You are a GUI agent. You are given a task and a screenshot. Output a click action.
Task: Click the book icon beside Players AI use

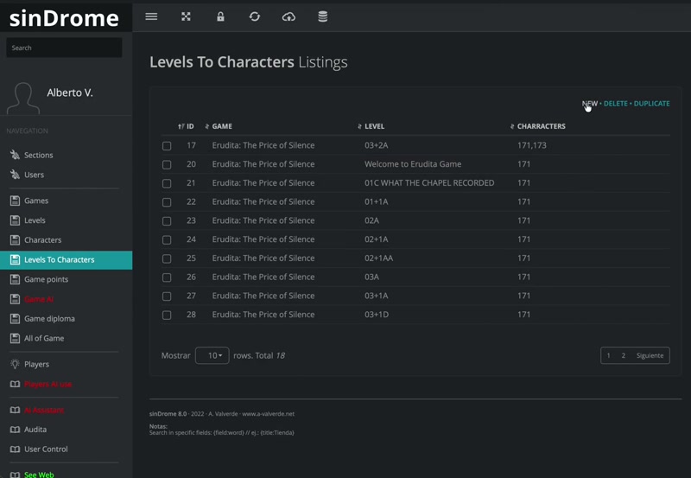(x=15, y=384)
